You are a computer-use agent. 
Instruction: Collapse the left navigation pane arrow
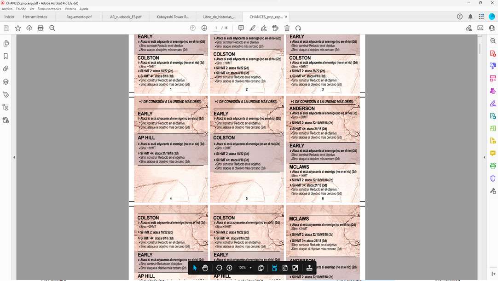14,157
